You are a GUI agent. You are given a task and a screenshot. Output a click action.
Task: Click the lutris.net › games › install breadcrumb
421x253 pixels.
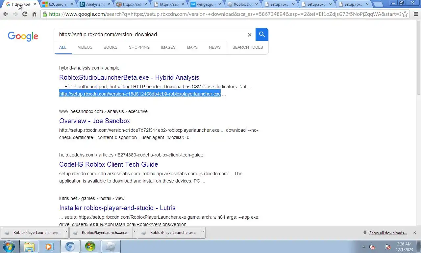pos(92,198)
